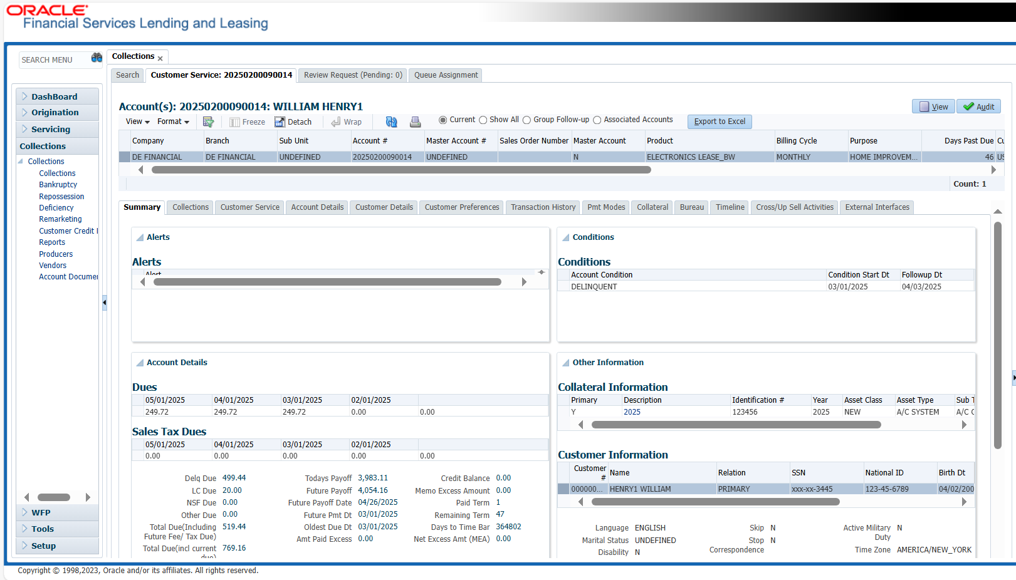Open the Format dropdown menu
This screenshot has height=580, width=1016.
(173, 122)
